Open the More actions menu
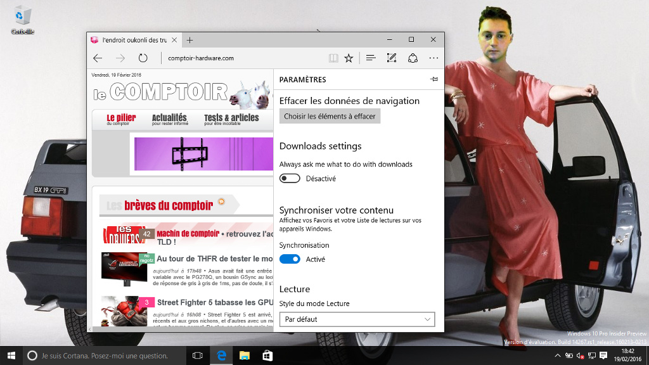The image size is (649, 365). [434, 58]
